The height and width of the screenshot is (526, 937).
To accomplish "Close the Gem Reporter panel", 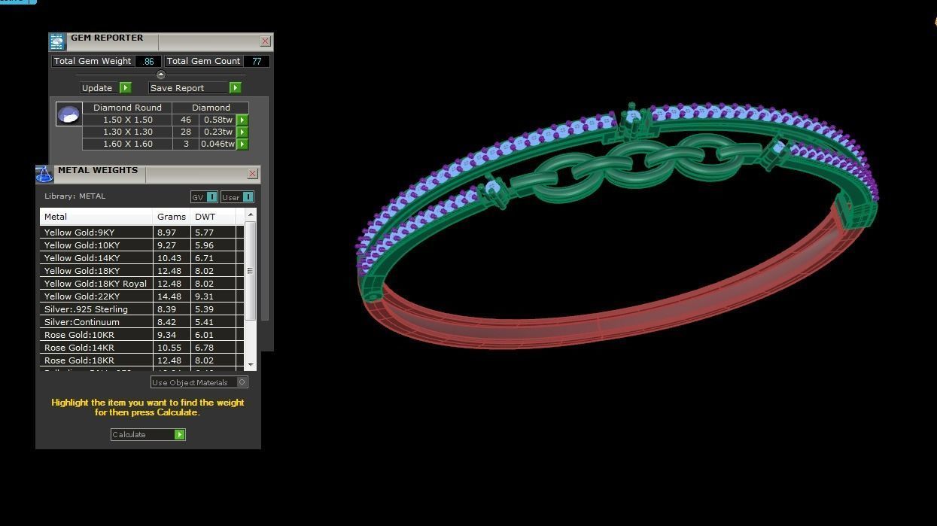I will click(265, 41).
